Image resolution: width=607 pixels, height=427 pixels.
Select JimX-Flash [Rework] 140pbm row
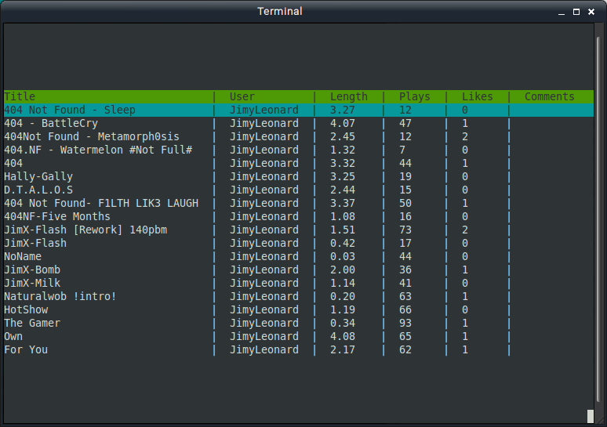point(299,230)
